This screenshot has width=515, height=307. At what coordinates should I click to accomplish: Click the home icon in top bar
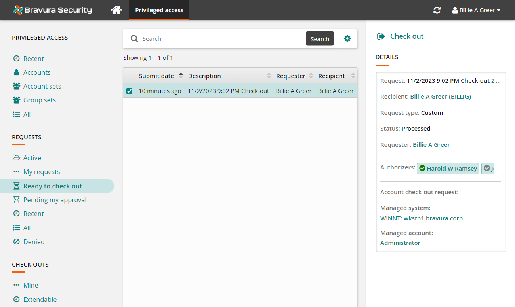(116, 10)
